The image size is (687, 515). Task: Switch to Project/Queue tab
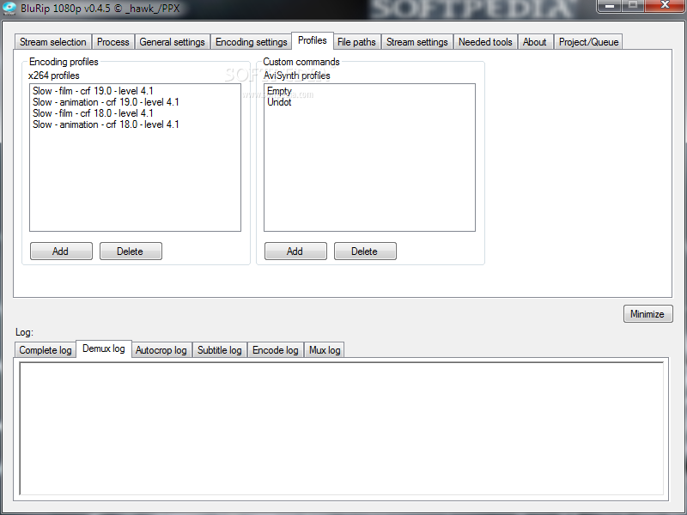coord(588,42)
